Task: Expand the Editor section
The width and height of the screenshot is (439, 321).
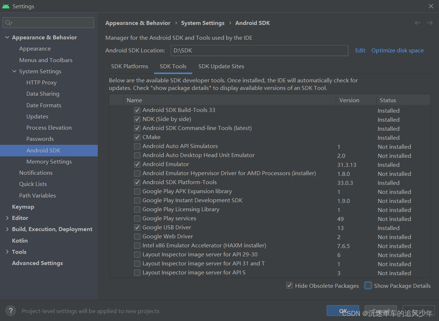Action: (x=7, y=218)
